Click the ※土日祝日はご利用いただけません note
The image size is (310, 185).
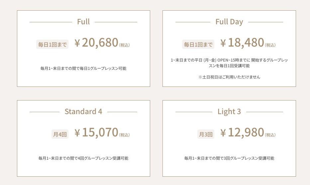click(229, 77)
